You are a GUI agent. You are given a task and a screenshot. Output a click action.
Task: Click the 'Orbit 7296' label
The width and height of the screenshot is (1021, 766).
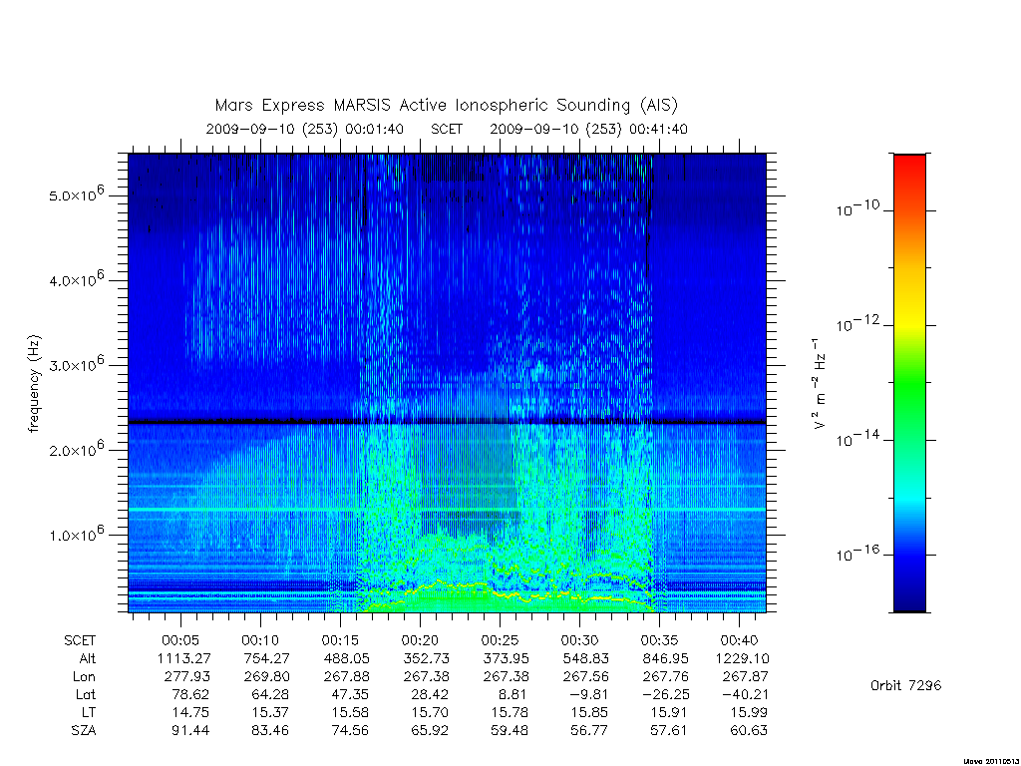[905, 685]
